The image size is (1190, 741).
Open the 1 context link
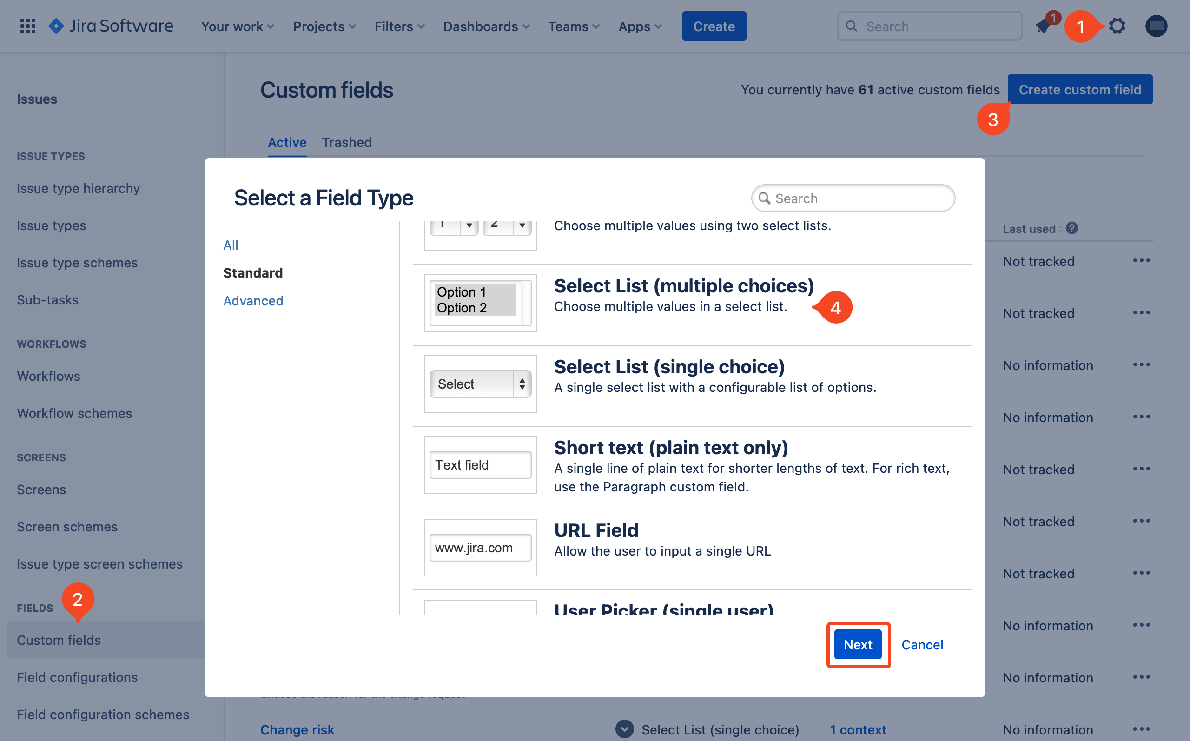858,729
